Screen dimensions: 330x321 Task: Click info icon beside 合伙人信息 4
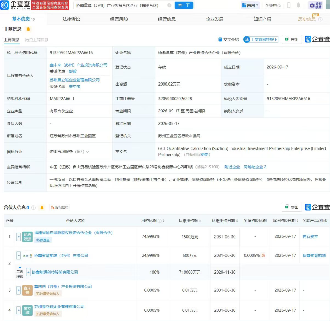[x=33, y=207]
